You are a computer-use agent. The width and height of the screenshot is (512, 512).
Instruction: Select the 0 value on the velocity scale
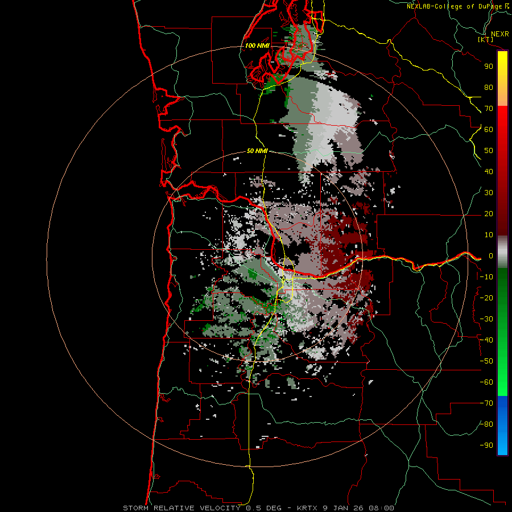(491, 256)
